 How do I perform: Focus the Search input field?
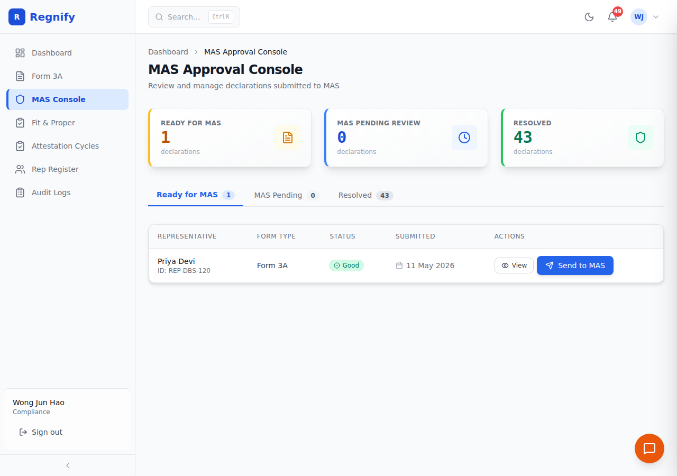click(194, 17)
